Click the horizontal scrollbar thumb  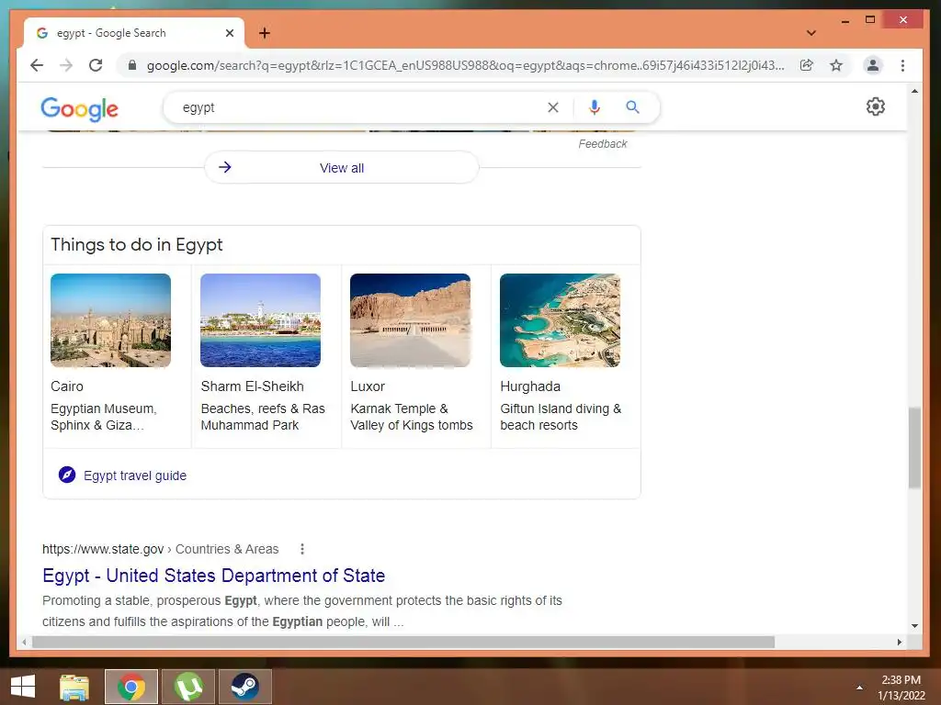403,642
